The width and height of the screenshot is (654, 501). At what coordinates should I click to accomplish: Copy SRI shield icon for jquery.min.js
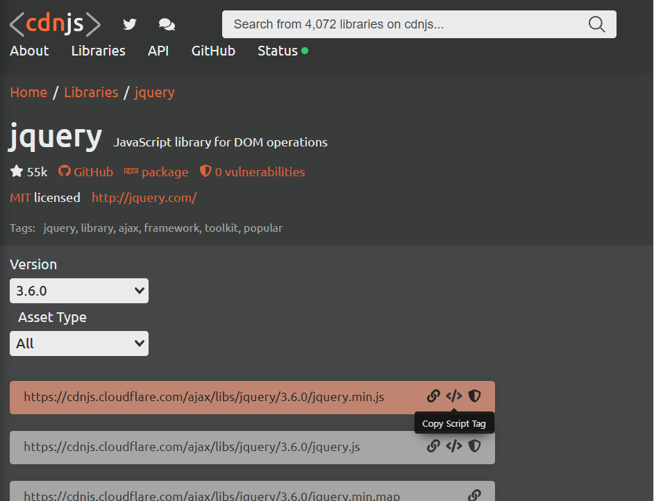(x=474, y=396)
